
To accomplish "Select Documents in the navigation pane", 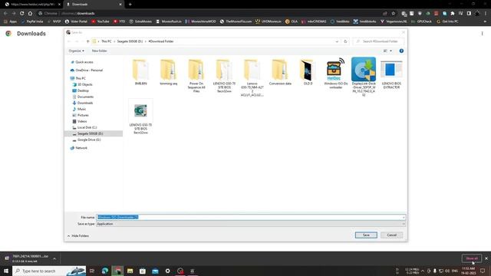I will tap(85, 97).
